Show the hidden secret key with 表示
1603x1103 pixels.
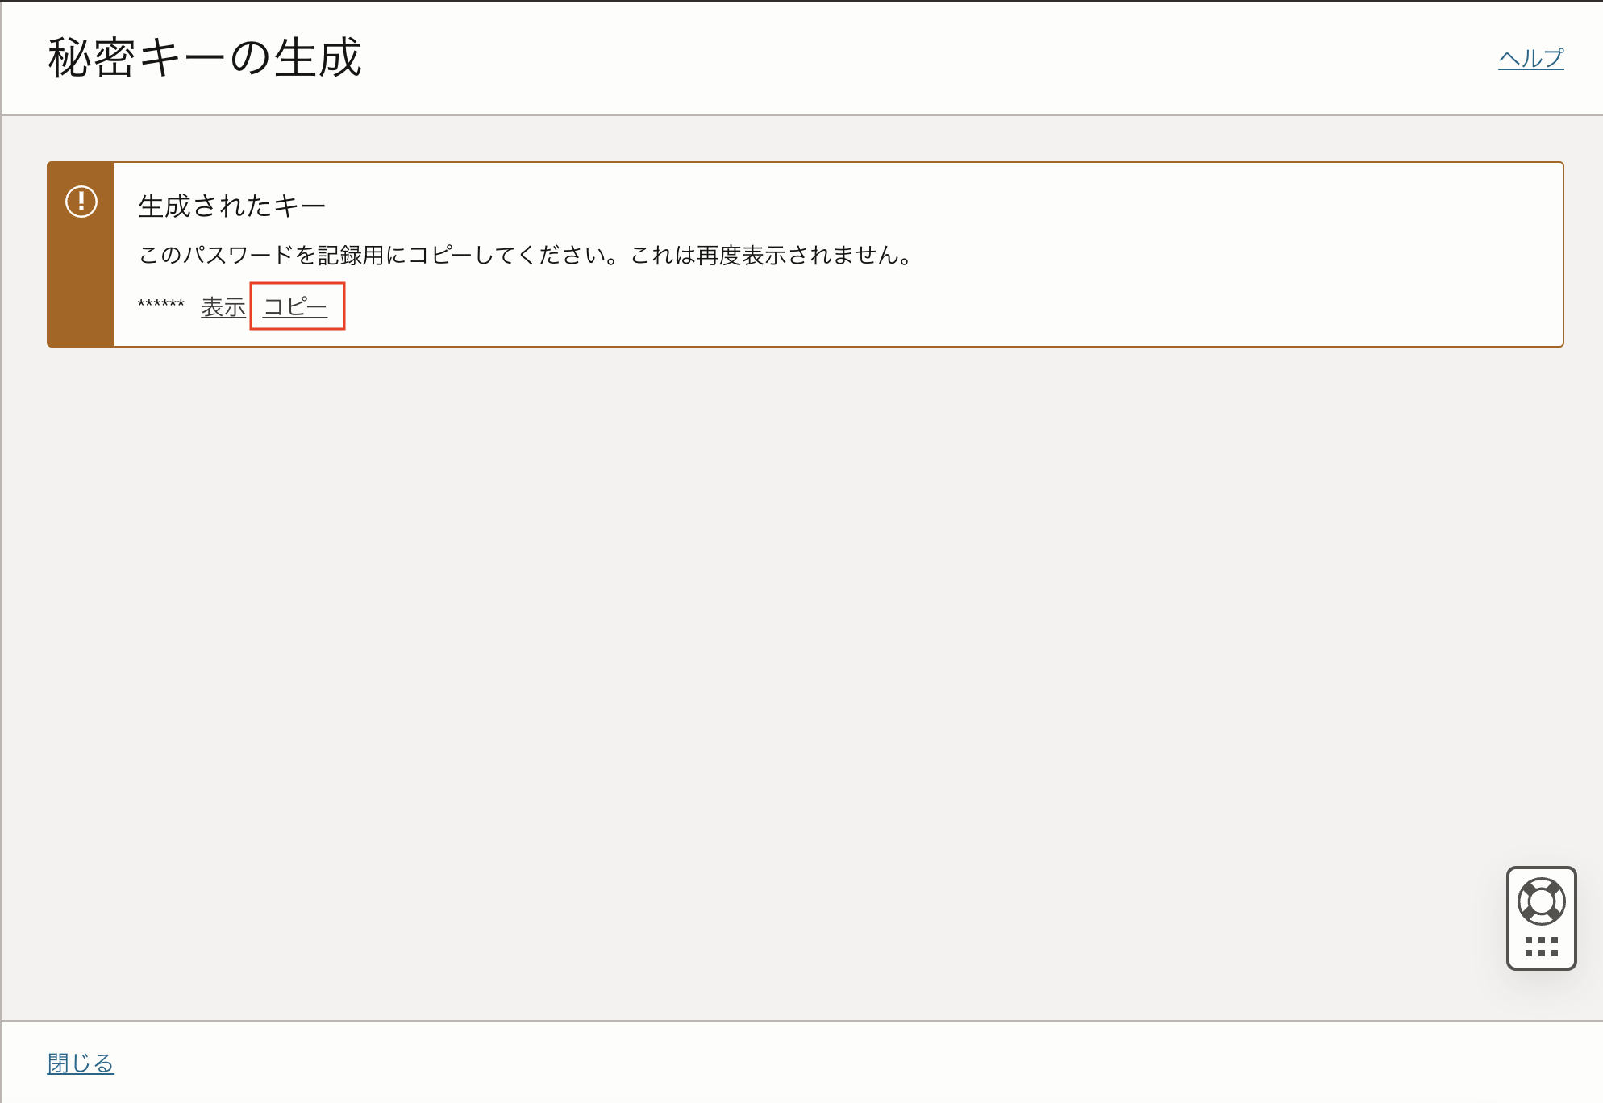tap(223, 306)
